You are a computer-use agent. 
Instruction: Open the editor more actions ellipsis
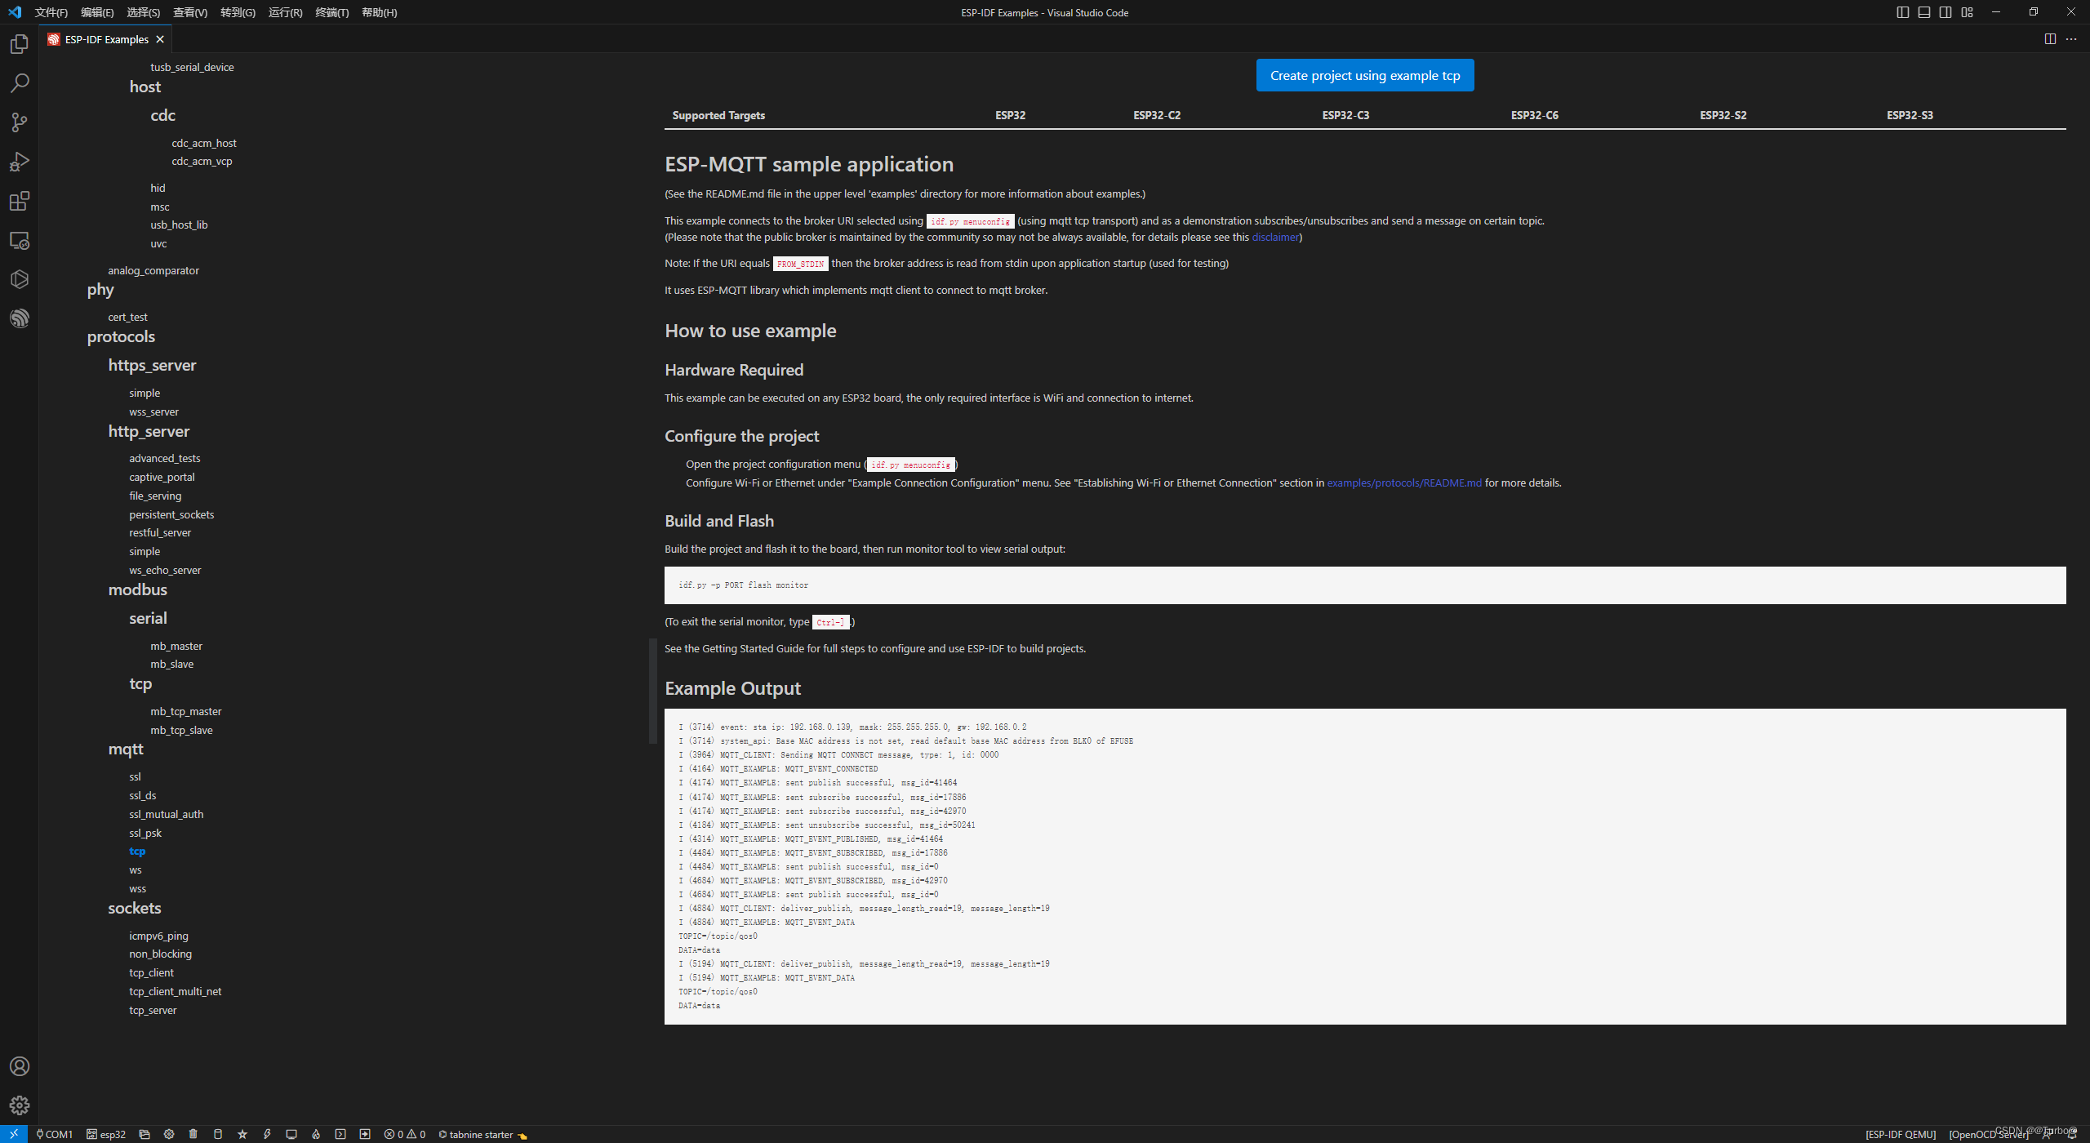2071,39
